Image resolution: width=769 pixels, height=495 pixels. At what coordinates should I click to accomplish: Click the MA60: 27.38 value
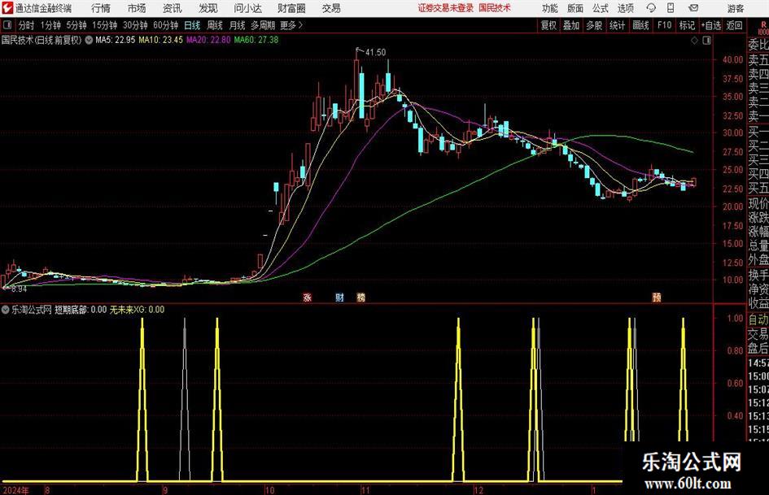tap(256, 40)
